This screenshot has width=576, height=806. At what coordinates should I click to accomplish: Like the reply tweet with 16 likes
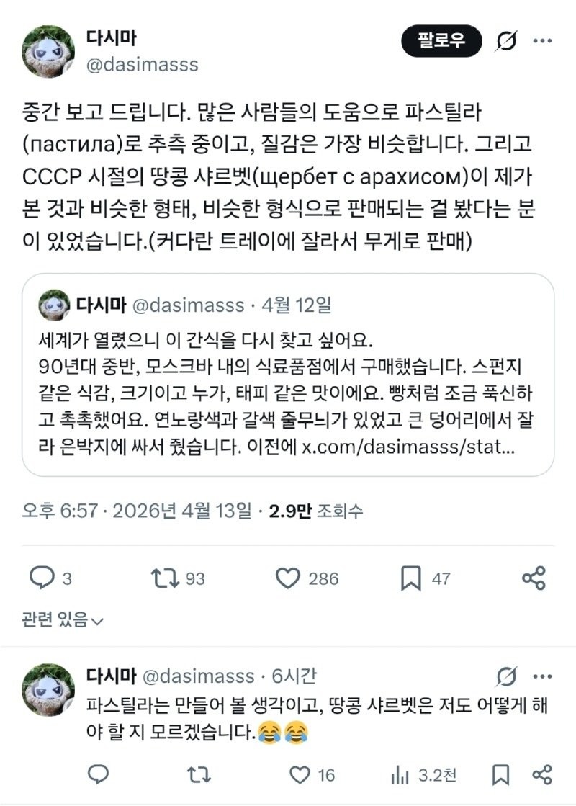point(300,774)
